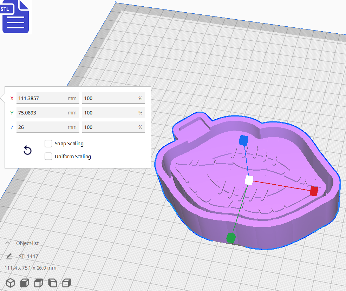Switch to top view cube icon
Image resolution: width=346 pixels, height=291 pixels.
(x=38, y=283)
